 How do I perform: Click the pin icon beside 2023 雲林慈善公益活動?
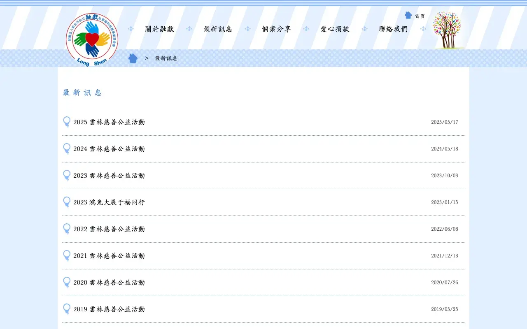point(67,176)
